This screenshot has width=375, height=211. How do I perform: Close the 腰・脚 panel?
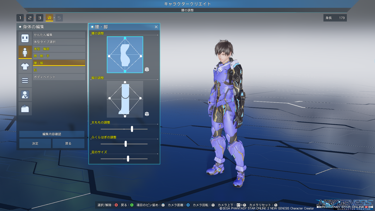click(x=156, y=27)
